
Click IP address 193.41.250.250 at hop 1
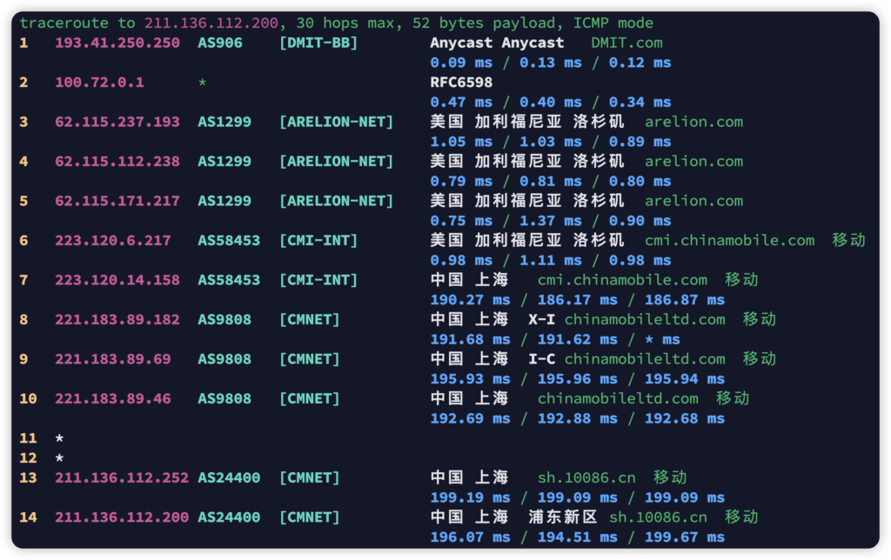point(117,43)
